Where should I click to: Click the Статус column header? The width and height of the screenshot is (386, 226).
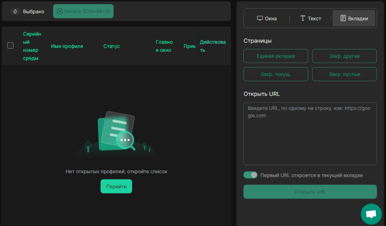pyautogui.click(x=112, y=46)
